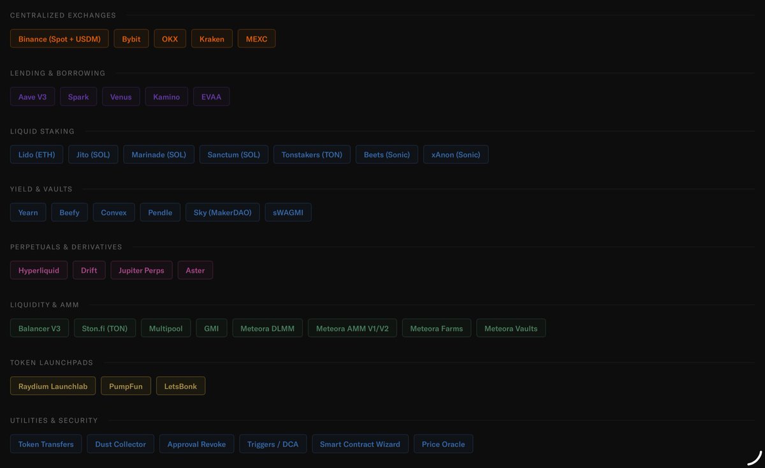Click the Sanctum (SOL) chip
The width and height of the screenshot is (765, 468).
click(234, 154)
